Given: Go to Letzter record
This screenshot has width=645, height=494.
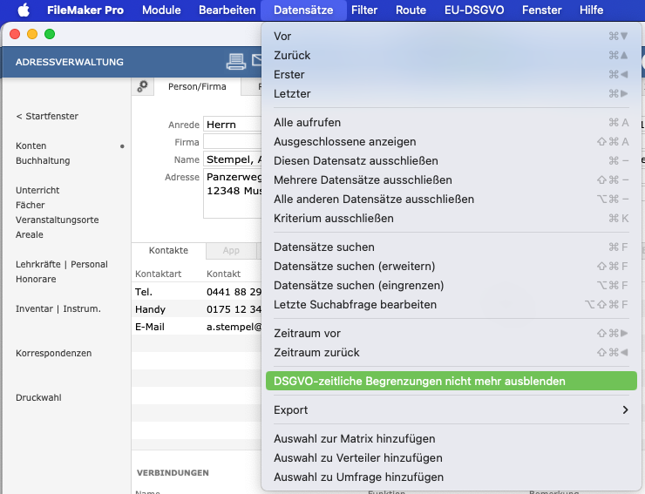Looking at the screenshot, I should tap(451, 94).
